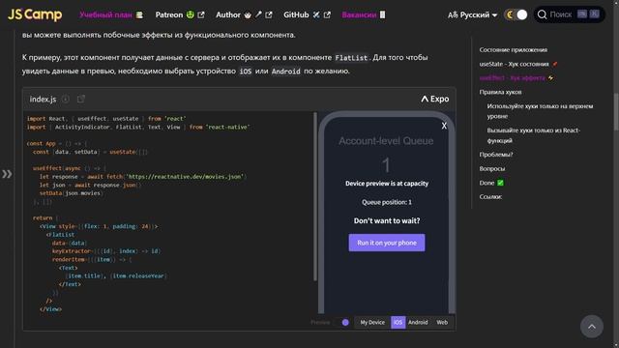Click Run it on your phone button
Image resolution: width=619 pixels, height=348 pixels.
pos(387,243)
